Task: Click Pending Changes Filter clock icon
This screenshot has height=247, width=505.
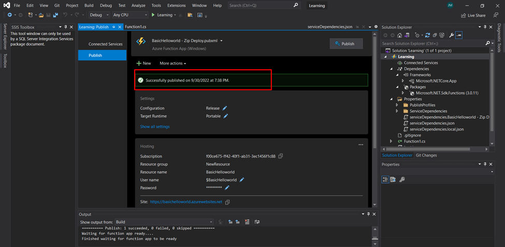Action: click(417, 35)
